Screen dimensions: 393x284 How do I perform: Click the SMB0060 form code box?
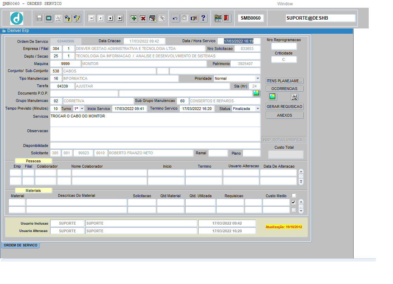(251, 18)
